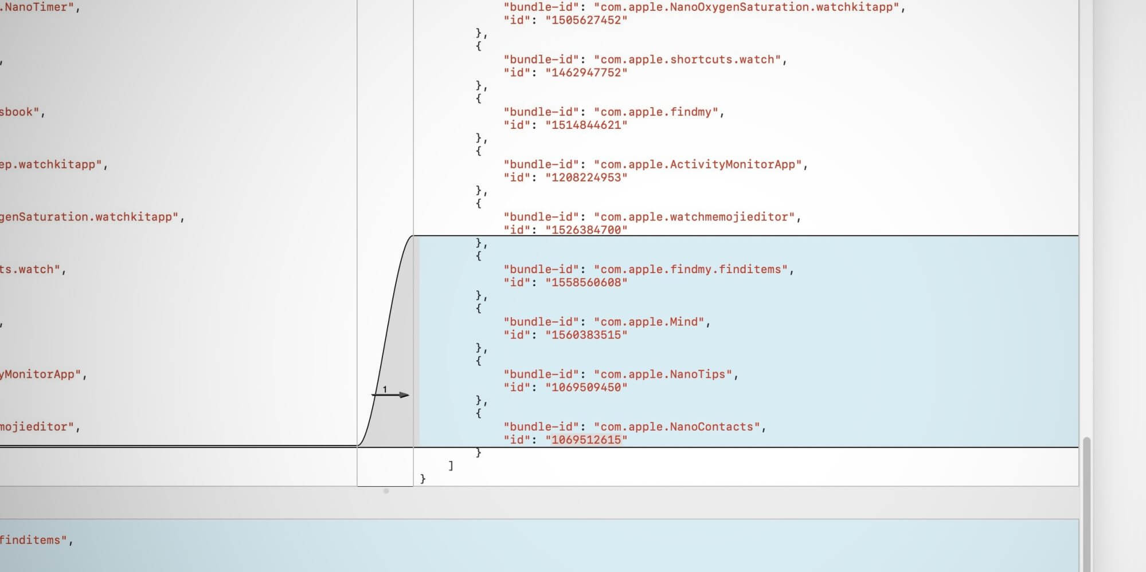This screenshot has height=572, width=1146.
Task: Select the com.apple.shortcuts.watch line
Action: pos(645,60)
